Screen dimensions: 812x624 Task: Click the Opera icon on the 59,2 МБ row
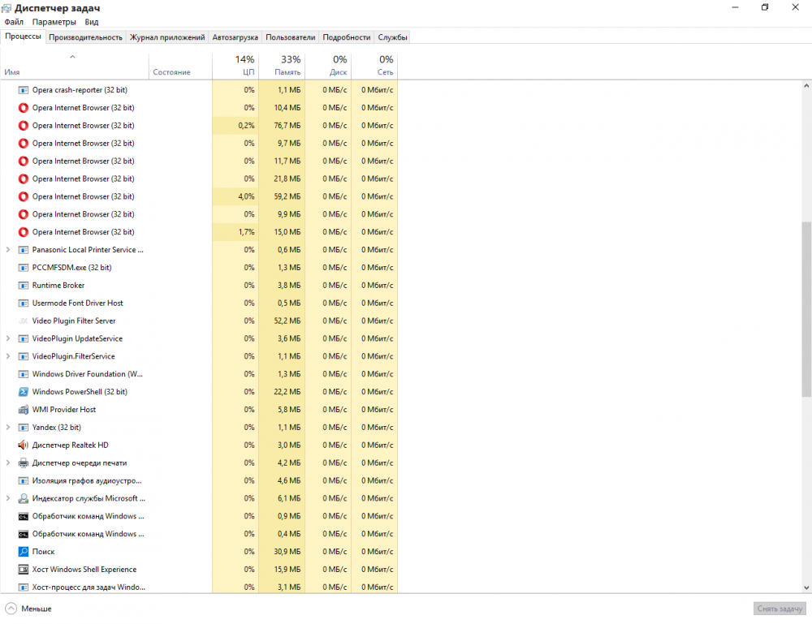[x=24, y=196]
